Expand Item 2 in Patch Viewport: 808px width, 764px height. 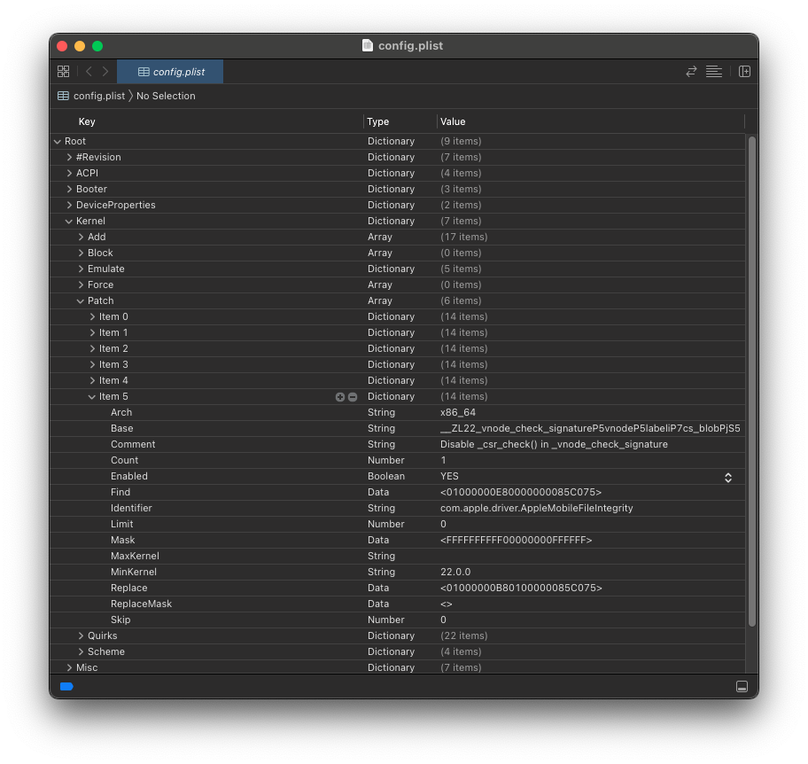coord(92,349)
